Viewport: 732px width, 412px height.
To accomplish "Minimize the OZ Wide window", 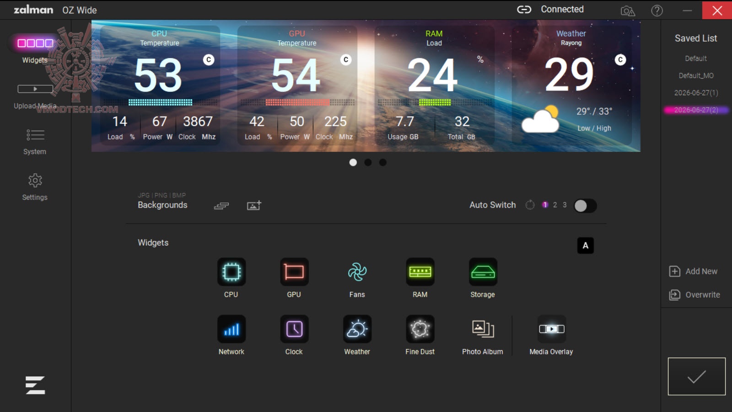I will point(687,10).
